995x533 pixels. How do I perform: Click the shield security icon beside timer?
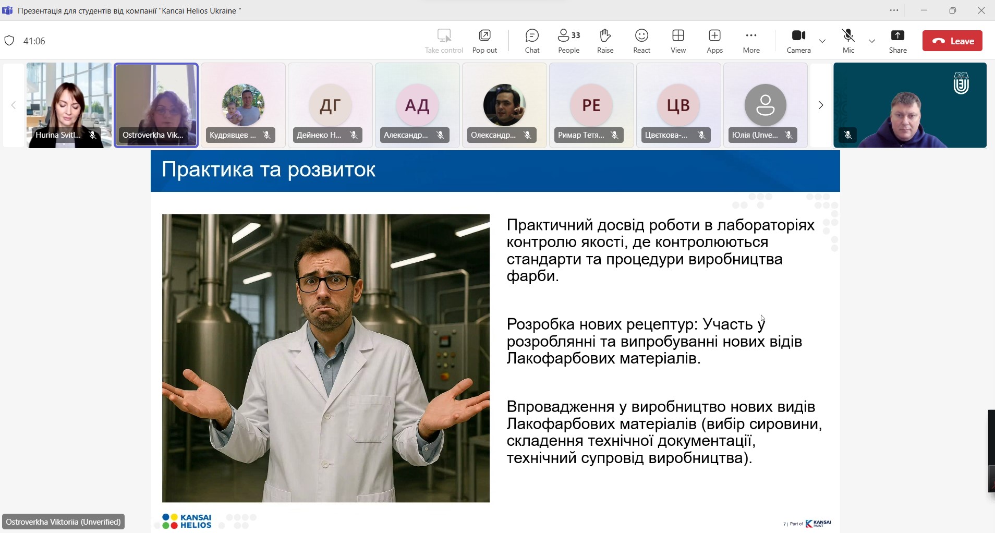click(x=9, y=41)
